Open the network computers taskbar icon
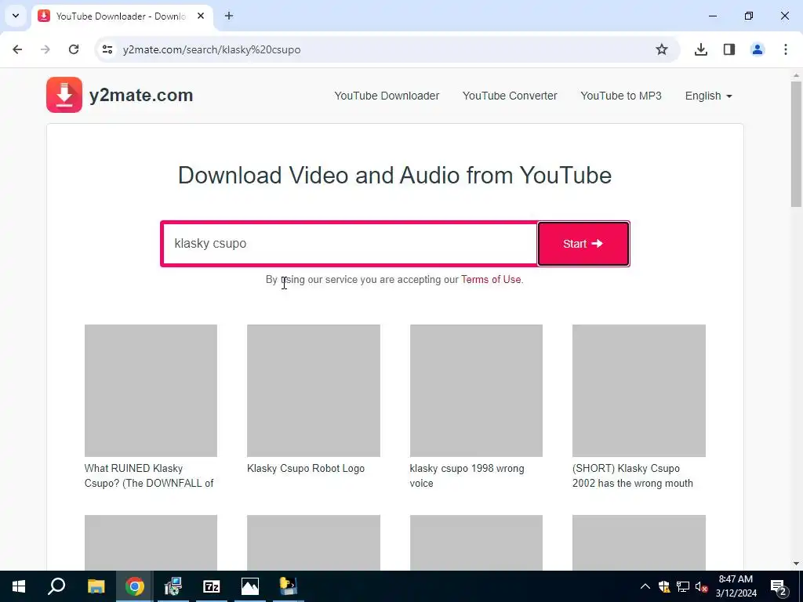 (x=173, y=586)
